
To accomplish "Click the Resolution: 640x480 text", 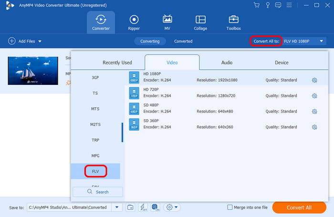I will (215, 112).
